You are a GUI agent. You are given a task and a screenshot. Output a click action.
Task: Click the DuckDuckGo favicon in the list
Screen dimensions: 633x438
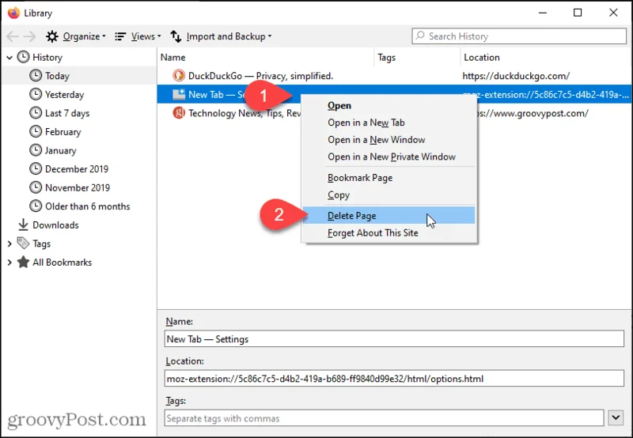(179, 75)
